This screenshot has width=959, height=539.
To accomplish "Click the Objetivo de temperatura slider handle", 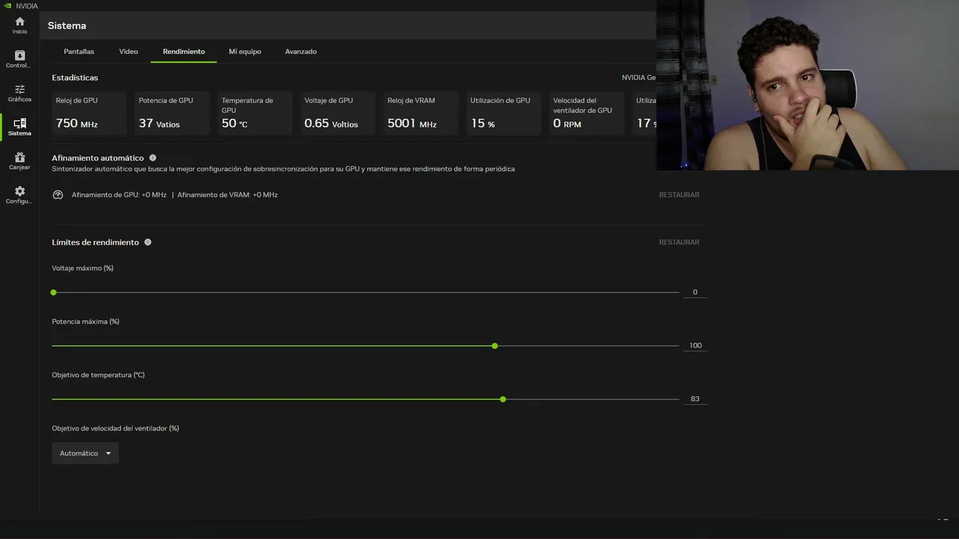I will tap(503, 399).
